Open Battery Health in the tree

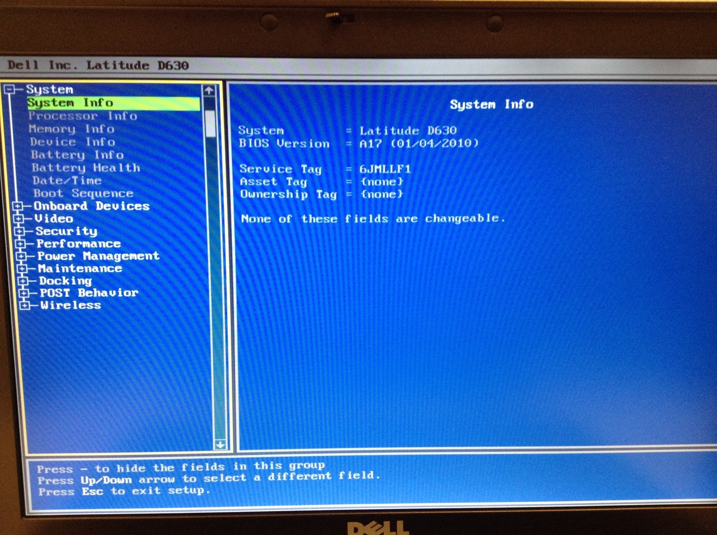[x=86, y=168]
